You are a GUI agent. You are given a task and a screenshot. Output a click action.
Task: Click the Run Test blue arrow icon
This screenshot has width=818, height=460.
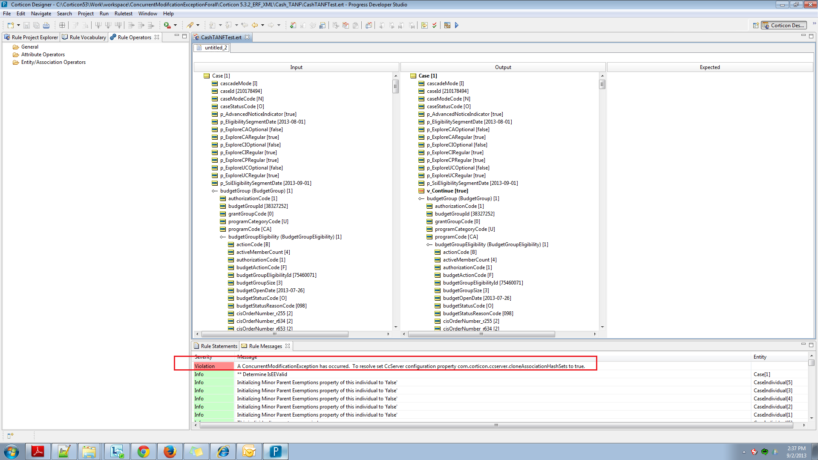[457, 26]
